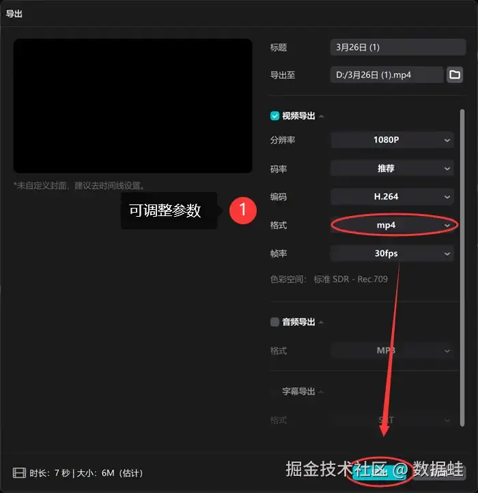Viewport: 478px width, 493px height.
Task: Click the 编码 label
Action: click(278, 197)
